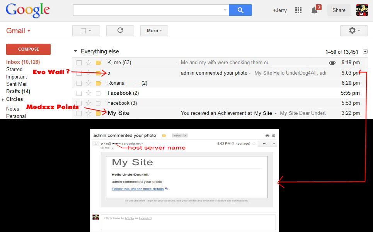
Task: Open the Sent Mail folder
Action: (x=17, y=84)
